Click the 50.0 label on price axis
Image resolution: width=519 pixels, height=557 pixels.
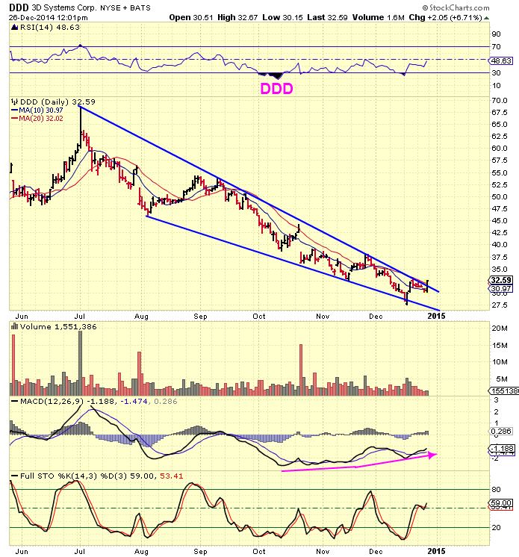click(x=500, y=196)
